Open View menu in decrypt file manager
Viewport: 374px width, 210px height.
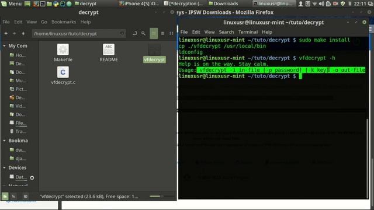(x=32, y=22)
